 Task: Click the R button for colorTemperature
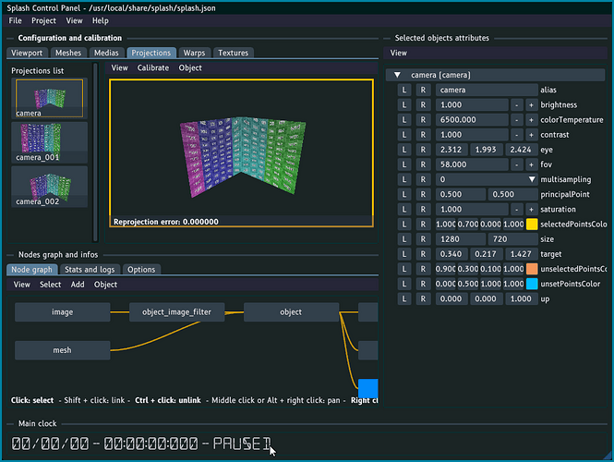422,120
